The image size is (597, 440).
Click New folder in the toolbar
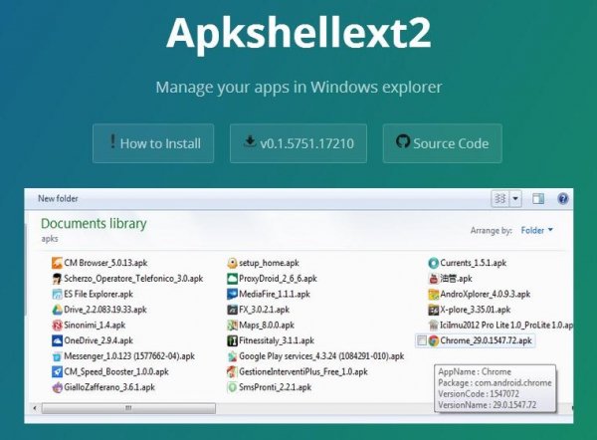[58, 198]
